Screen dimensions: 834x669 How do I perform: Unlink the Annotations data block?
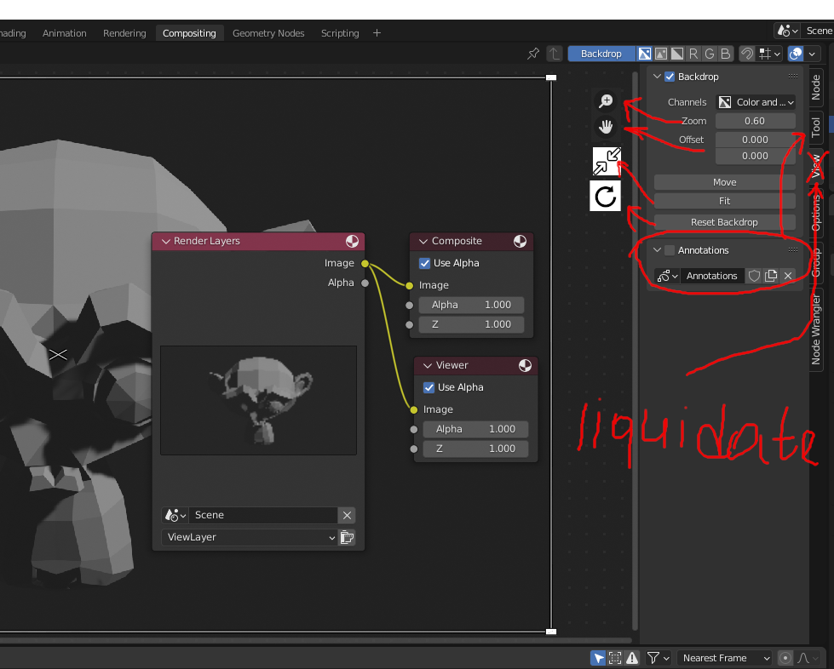[788, 276]
